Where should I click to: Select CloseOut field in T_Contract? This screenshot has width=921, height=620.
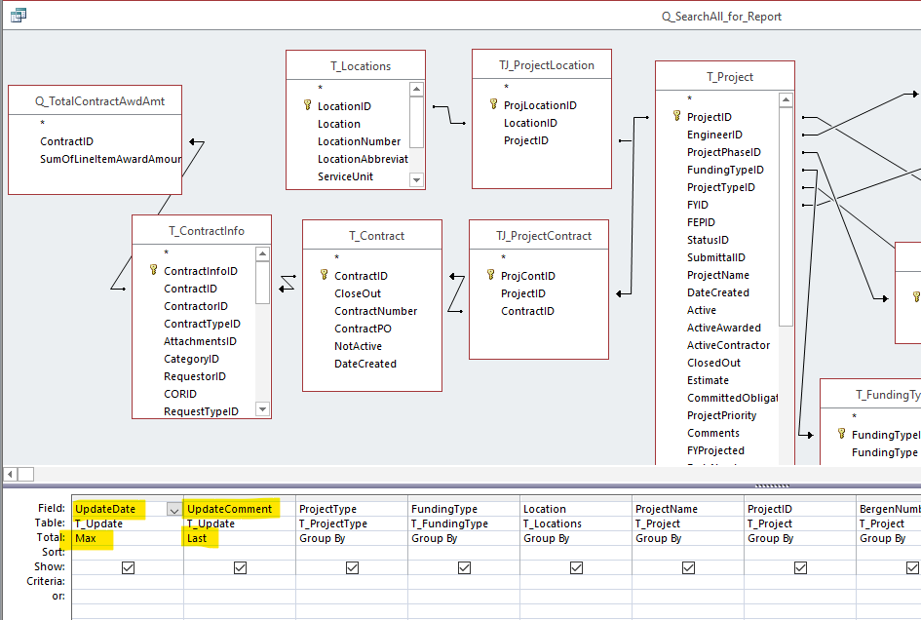click(358, 293)
